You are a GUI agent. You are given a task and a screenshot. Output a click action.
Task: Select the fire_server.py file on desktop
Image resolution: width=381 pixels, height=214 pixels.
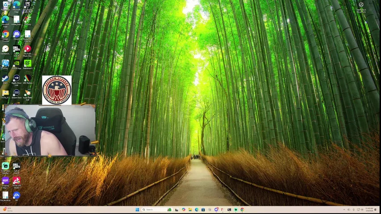(5, 197)
